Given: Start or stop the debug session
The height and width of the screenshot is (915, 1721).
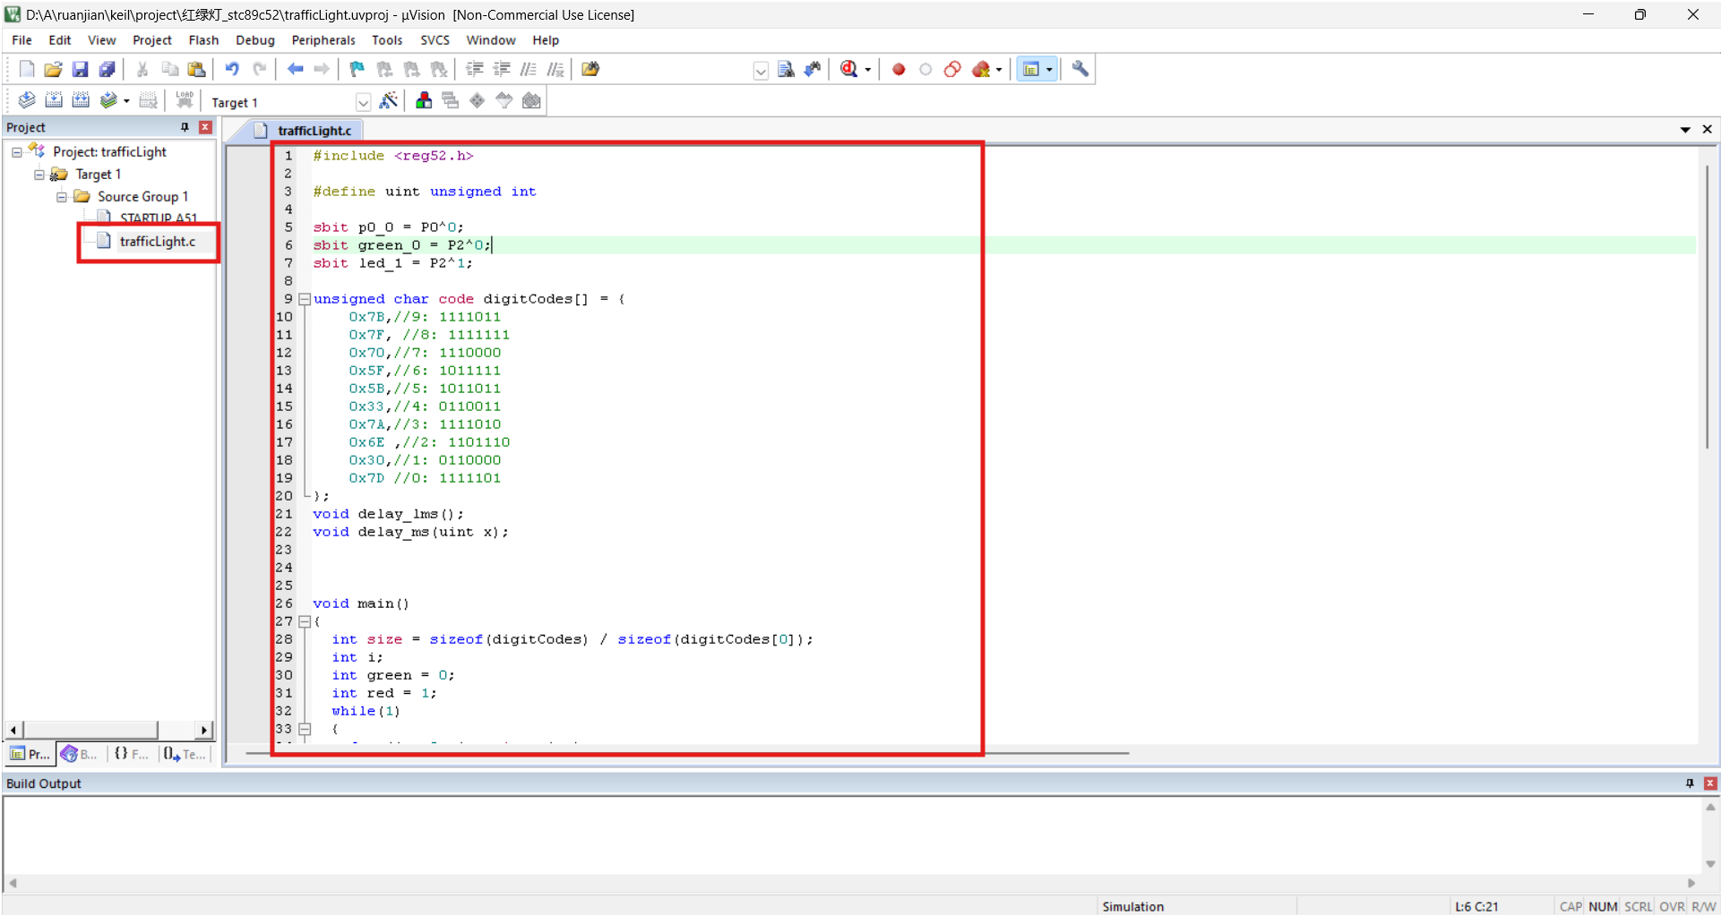Looking at the screenshot, I should 848,69.
